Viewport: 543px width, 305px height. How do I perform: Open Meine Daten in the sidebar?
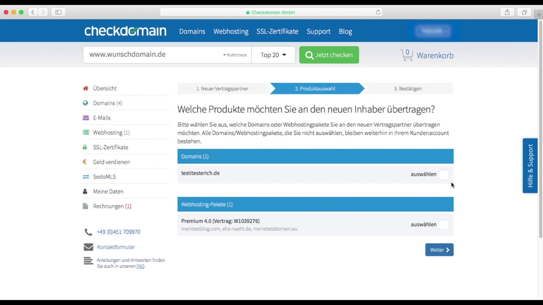pos(108,191)
